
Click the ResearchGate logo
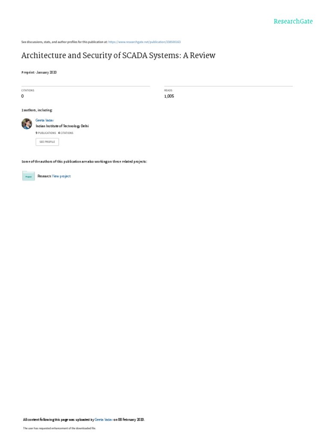293,21
